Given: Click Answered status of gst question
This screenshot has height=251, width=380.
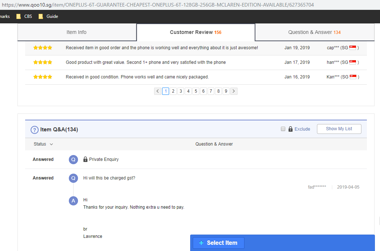Looking at the screenshot, I should click(43, 178).
